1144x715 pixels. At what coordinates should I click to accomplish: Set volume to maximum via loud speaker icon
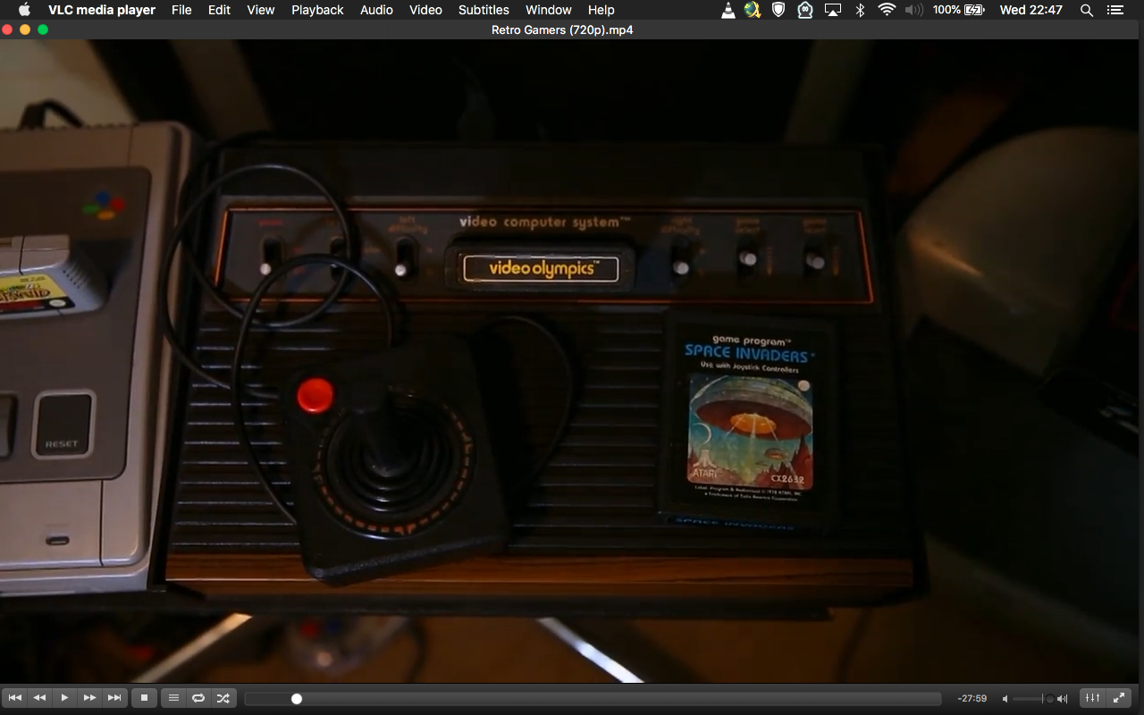pos(1062,699)
